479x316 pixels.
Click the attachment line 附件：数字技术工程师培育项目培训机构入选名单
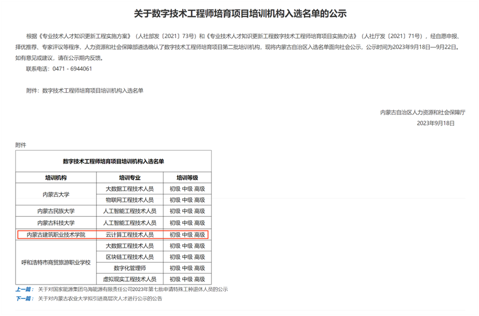[84, 91]
